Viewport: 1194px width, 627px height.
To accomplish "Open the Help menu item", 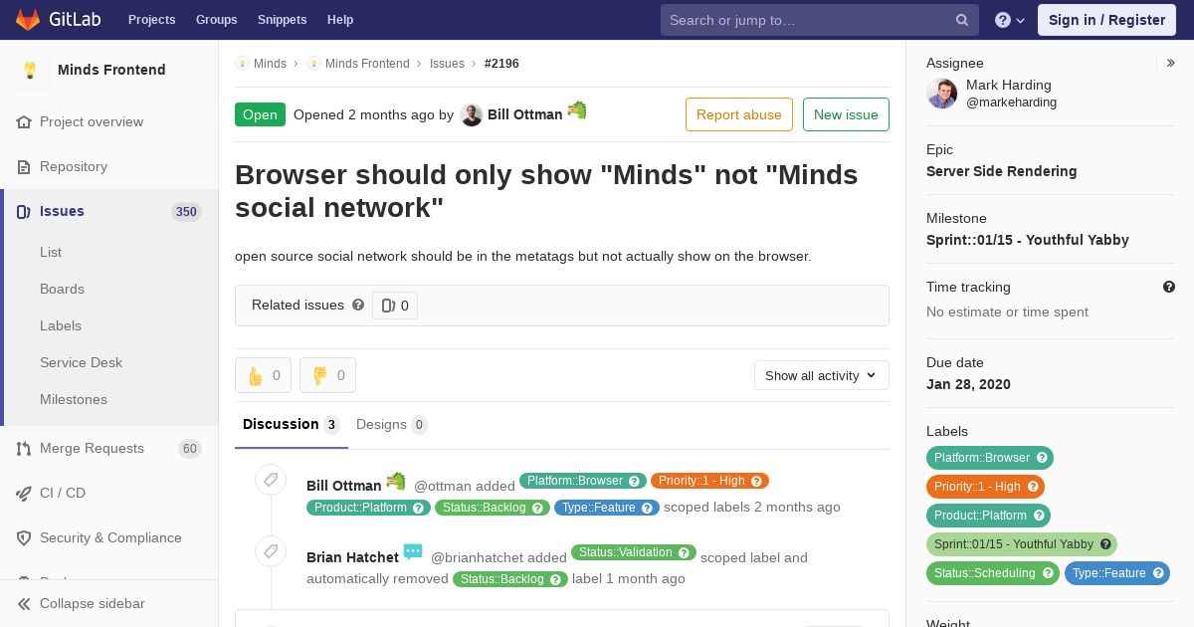I will (340, 20).
